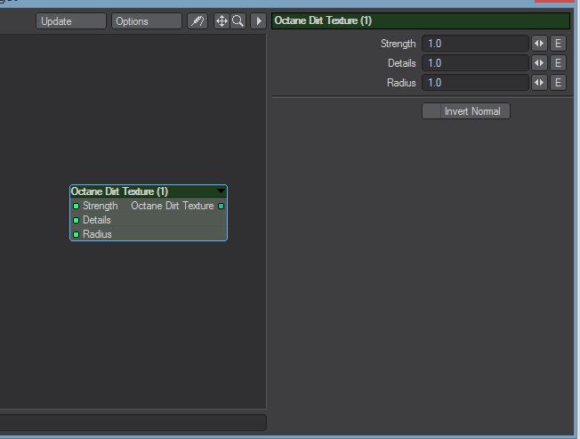
Task: Click the Octane Dirt Texture output label
Action: [x=173, y=206]
